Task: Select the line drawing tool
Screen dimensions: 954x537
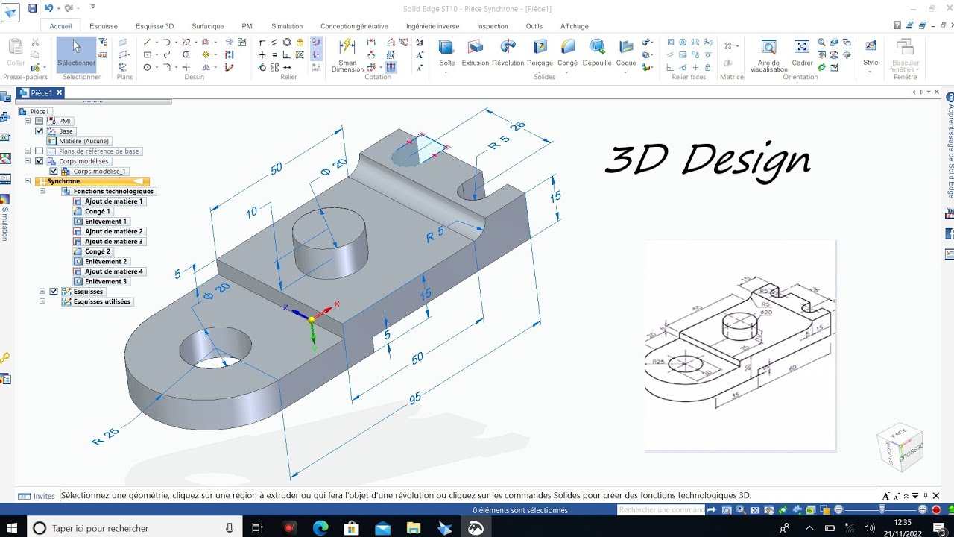Action: click(x=148, y=43)
